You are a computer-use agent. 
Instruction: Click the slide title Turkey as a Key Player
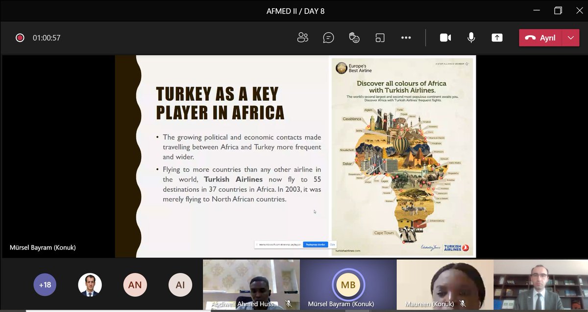220,103
